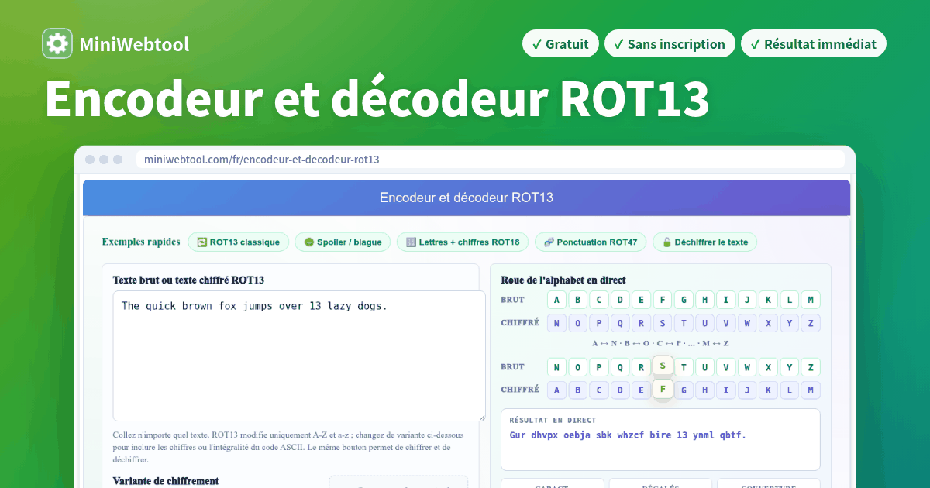Click the highlighted F tile in the CHIFFRÉ row
The width and height of the screenshot is (930, 488).
(663, 388)
